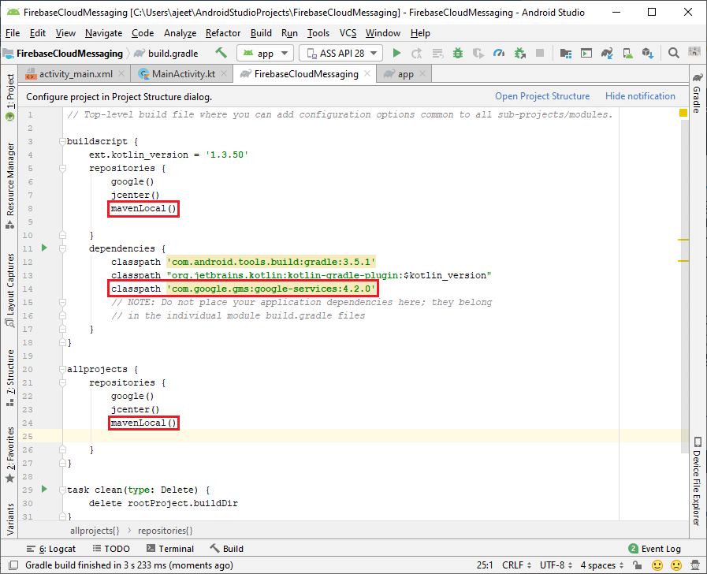This screenshot has width=707, height=574.
Task: Click the run gutter arrow beside dependencies
Action: (44, 248)
